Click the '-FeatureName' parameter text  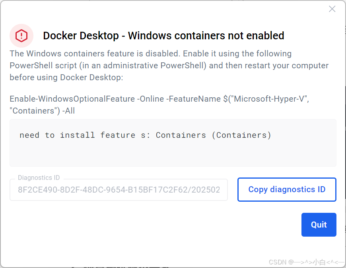[x=193, y=99]
